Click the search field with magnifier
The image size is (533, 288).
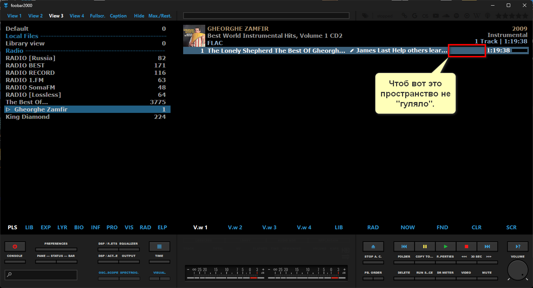point(41,275)
